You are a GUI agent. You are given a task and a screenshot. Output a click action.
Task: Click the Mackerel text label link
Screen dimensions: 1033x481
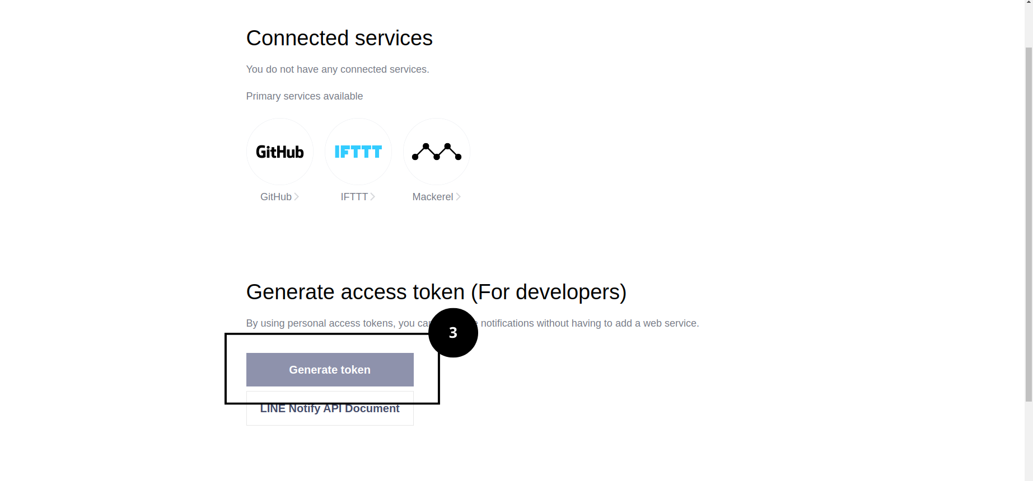433,197
